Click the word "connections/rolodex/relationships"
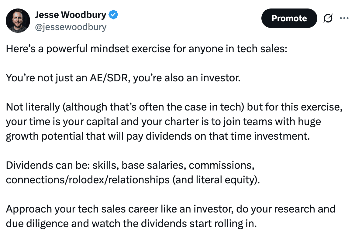Screen dimensions: 355x238 88,180
